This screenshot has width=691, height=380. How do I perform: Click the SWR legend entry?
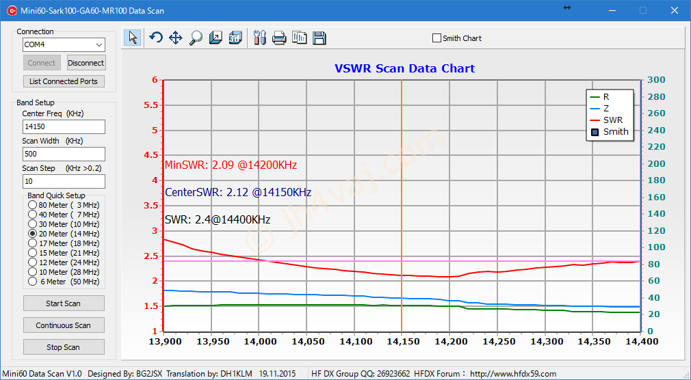606,120
